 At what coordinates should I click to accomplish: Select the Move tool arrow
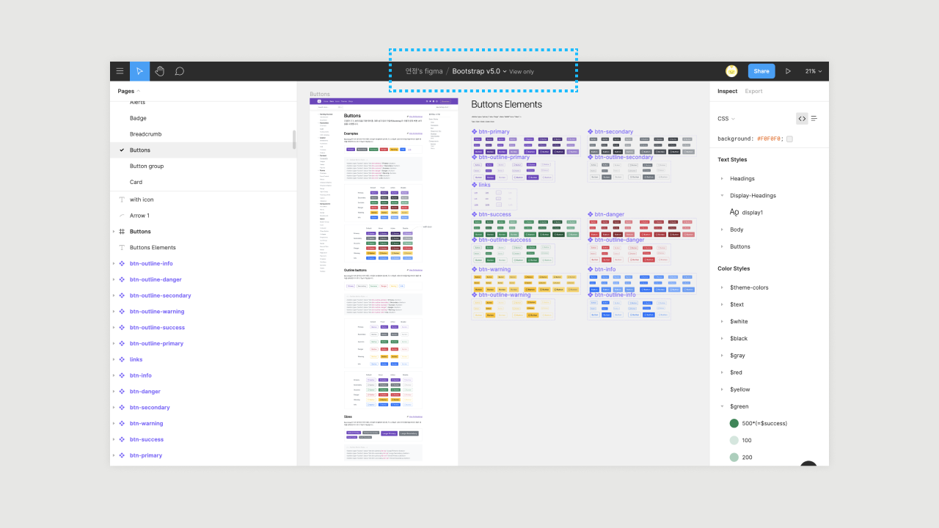(139, 71)
